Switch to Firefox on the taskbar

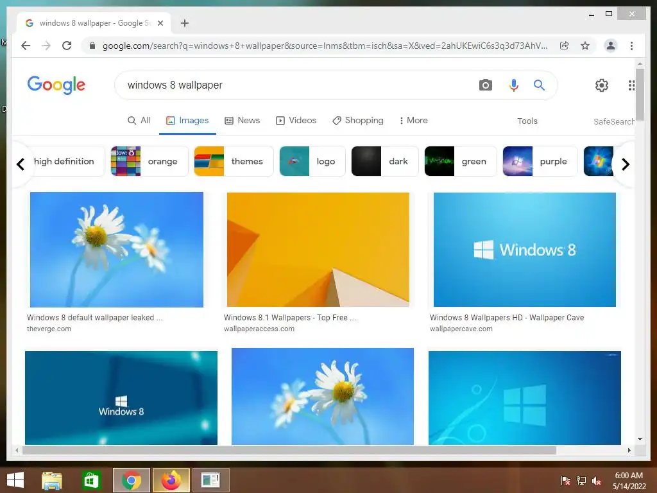click(171, 480)
